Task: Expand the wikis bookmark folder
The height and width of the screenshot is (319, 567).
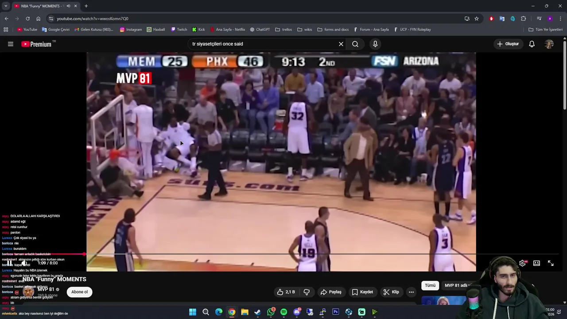Action: 305,30
